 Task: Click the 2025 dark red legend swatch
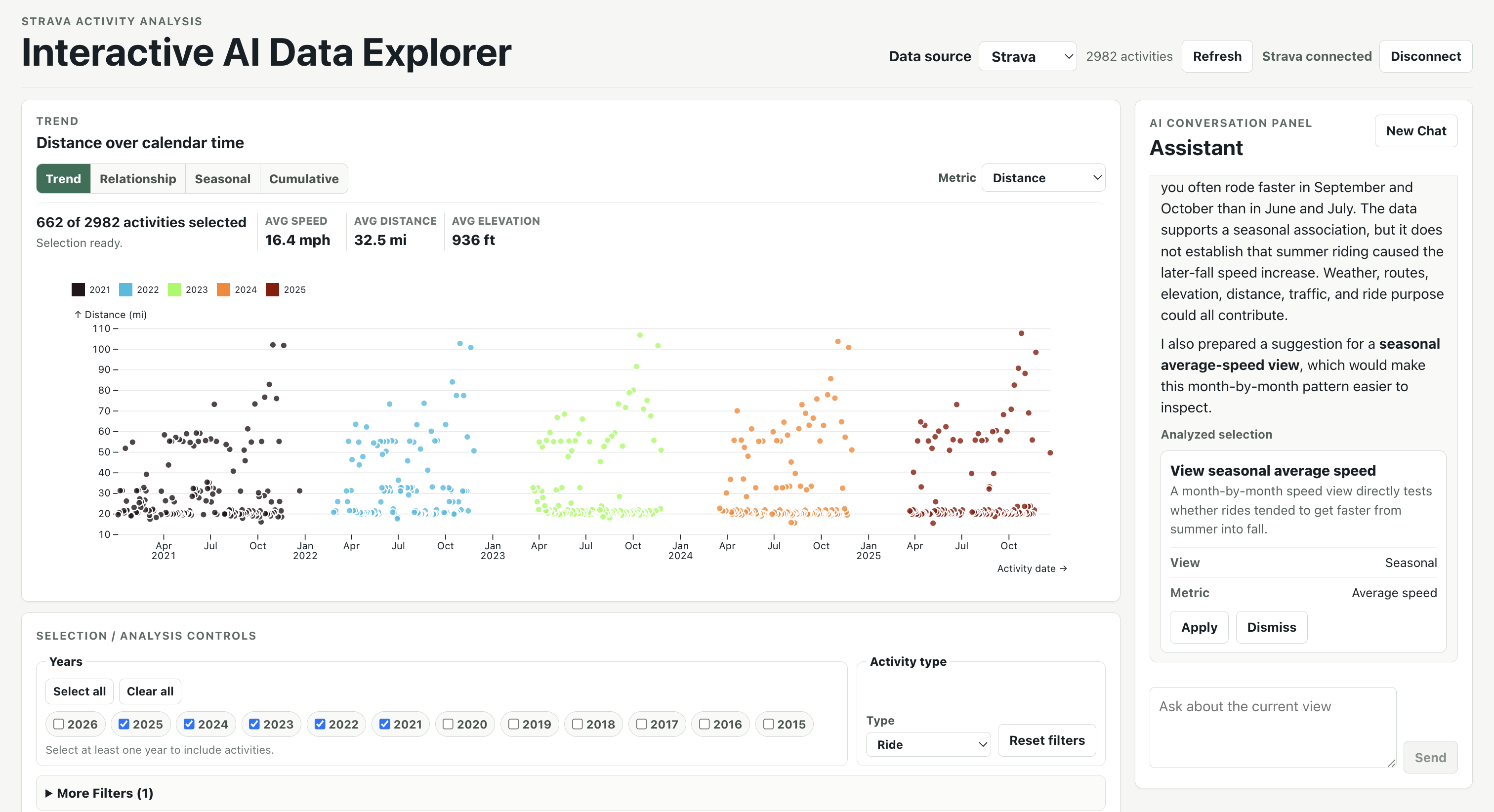point(273,289)
